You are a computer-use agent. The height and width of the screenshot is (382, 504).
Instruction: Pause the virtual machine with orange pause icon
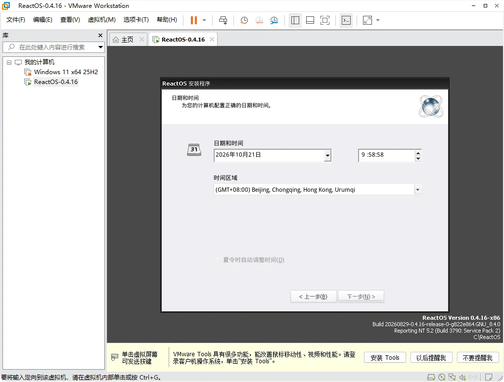tap(194, 20)
